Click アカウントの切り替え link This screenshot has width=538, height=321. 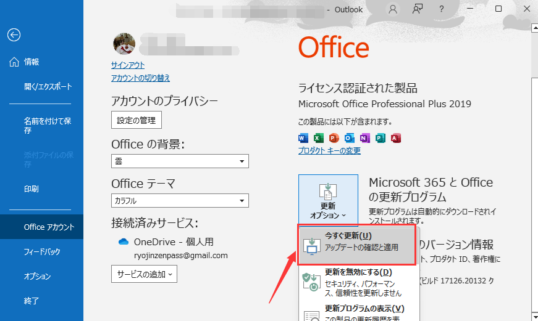click(x=140, y=78)
